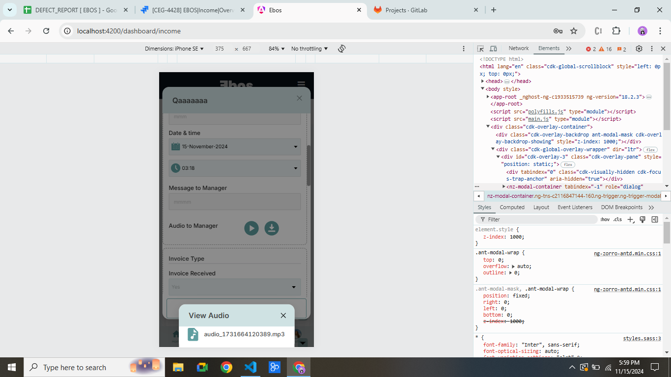Close the Qaaaaaaa modal dialog

pyautogui.click(x=300, y=98)
